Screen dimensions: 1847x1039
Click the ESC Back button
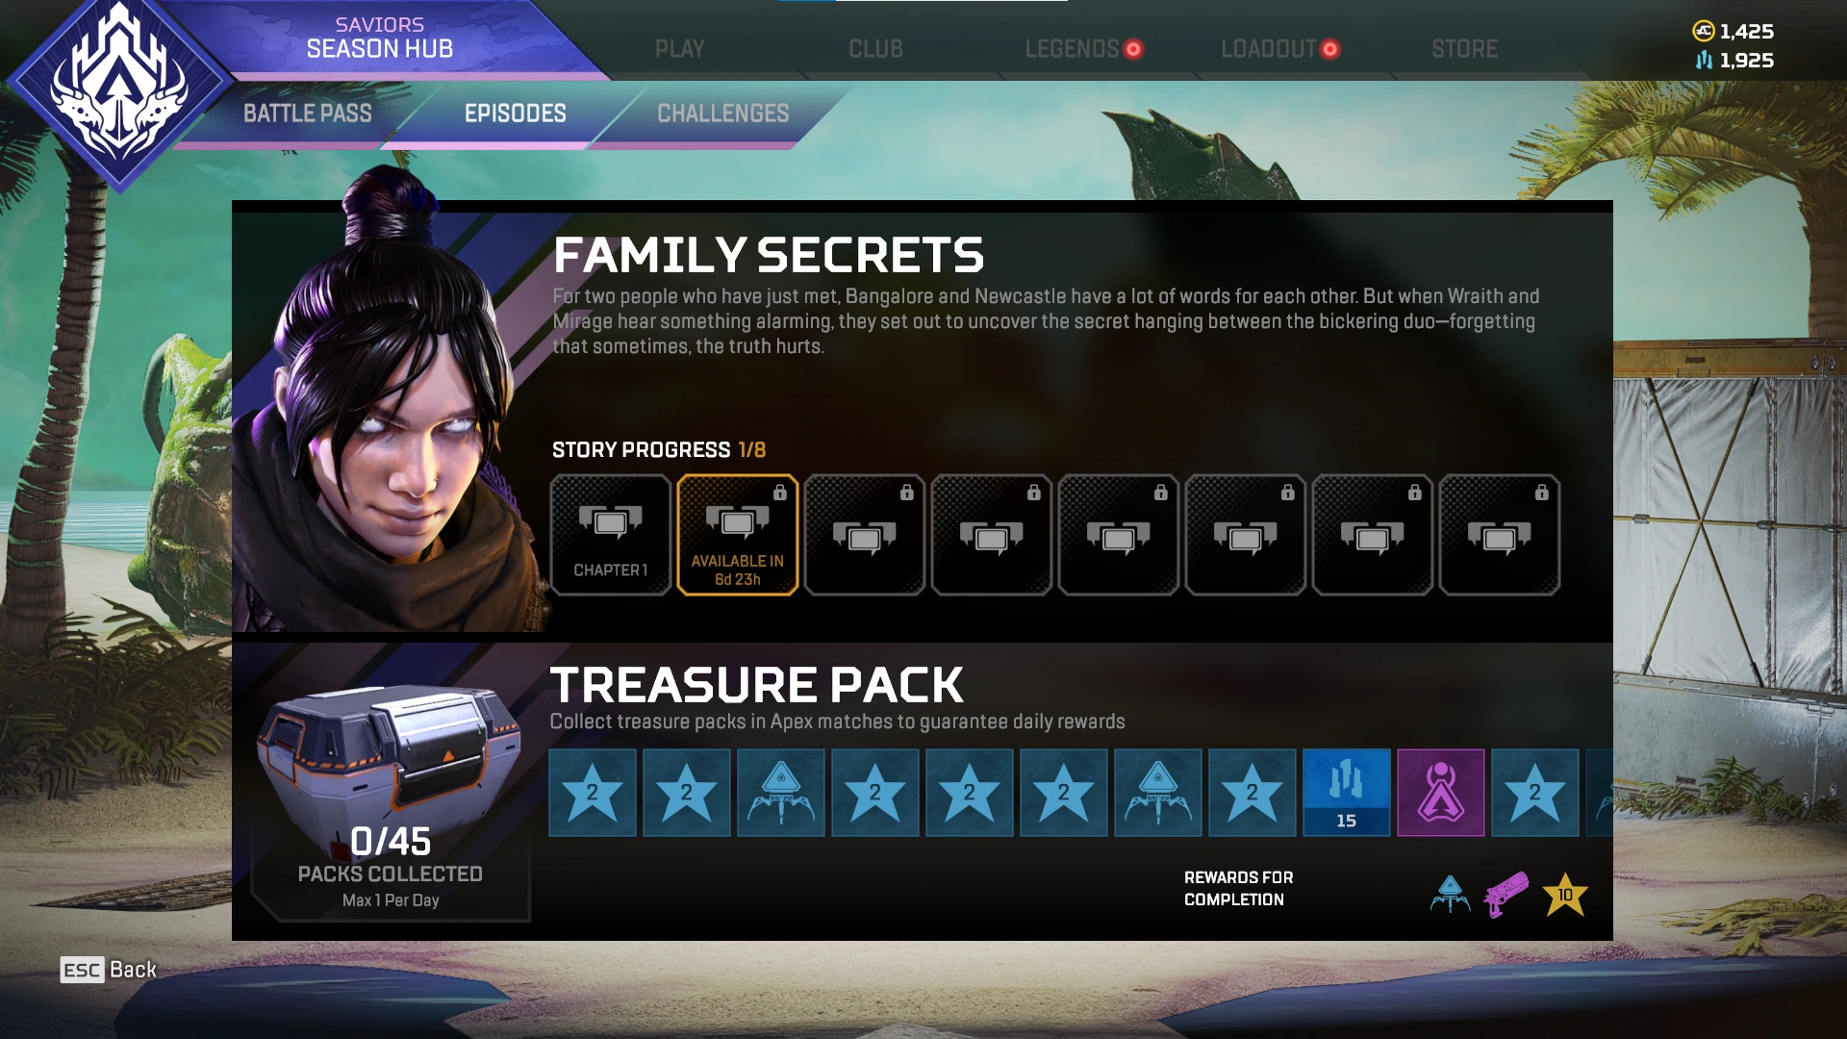[x=108, y=970]
